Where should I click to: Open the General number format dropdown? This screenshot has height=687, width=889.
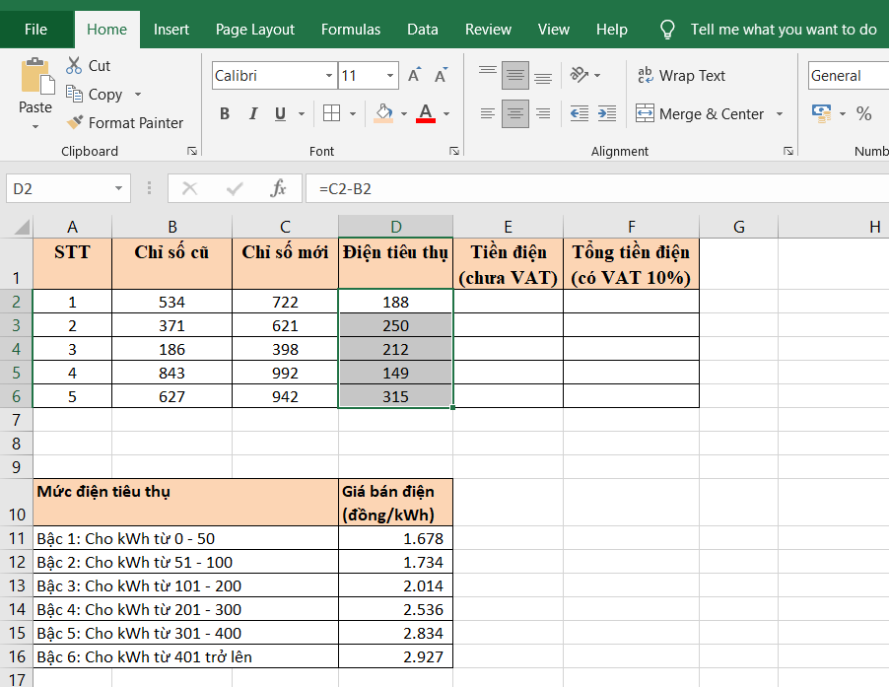point(846,76)
